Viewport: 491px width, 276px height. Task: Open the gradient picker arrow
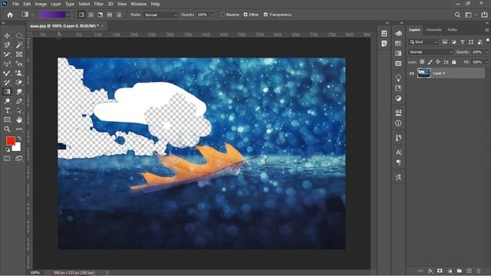click(68, 15)
